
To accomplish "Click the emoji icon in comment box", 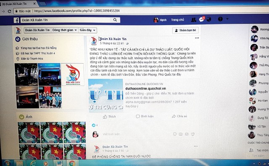I will coord(175,134).
